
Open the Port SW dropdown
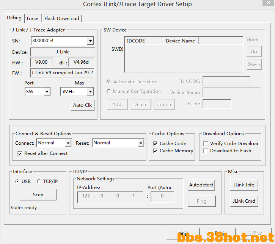47,91
